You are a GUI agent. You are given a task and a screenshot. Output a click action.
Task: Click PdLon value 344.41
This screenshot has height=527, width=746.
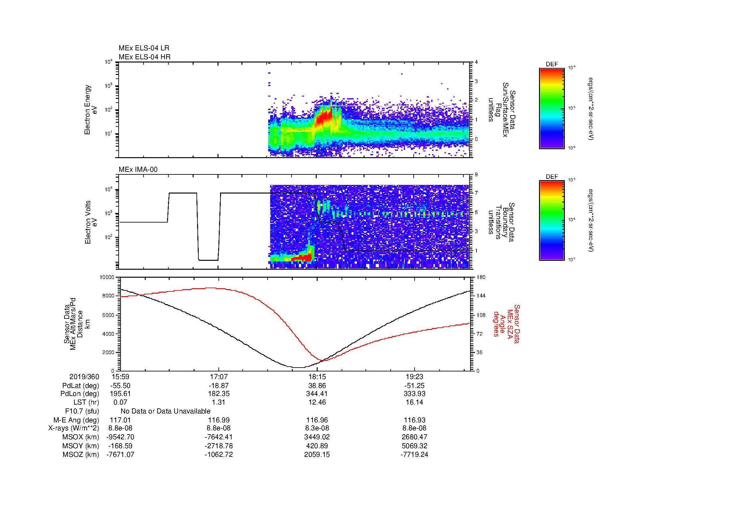[317, 394]
